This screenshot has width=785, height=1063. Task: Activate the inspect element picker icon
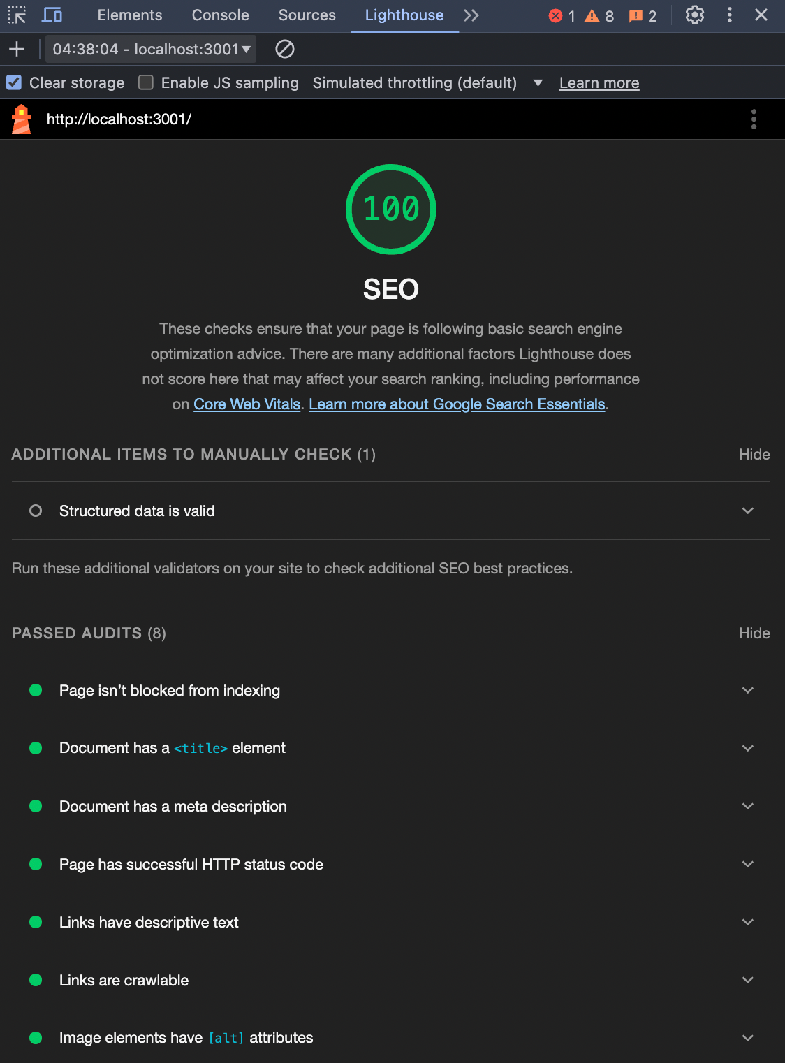tap(17, 15)
